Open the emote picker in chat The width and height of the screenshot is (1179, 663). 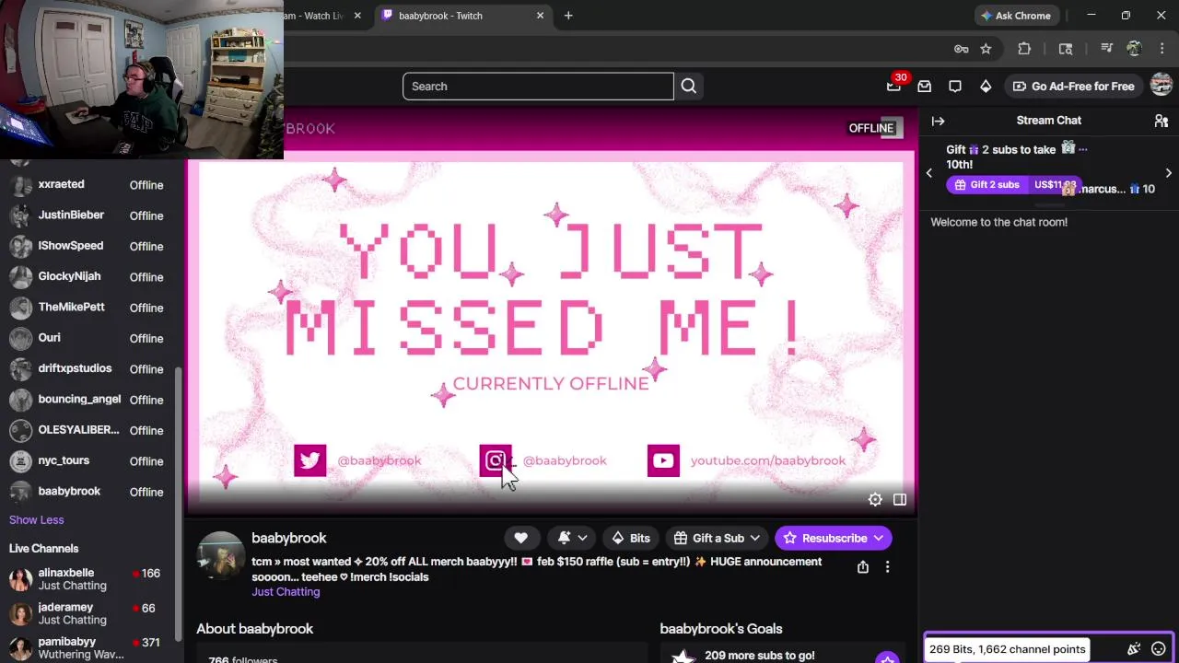pyautogui.click(x=1159, y=649)
